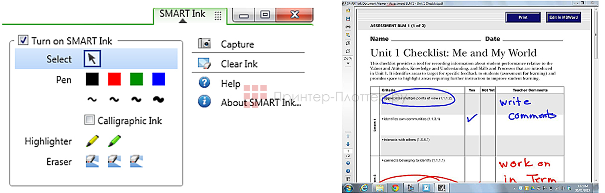Choose the Capture menu entry
This screenshot has height=193, width=605.
[237, 44]
